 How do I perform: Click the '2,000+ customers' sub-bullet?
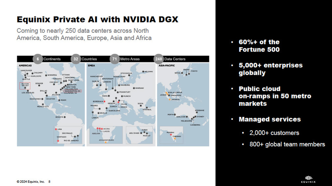[x=274, y=133]
